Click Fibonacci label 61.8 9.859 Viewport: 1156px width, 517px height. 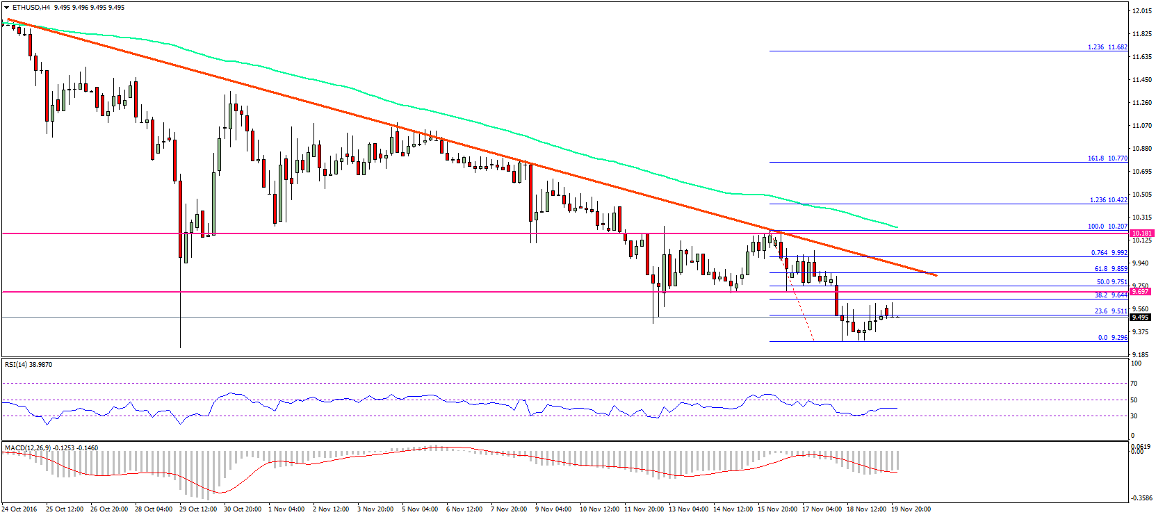pyautogui.click(x=1111, y=269)
